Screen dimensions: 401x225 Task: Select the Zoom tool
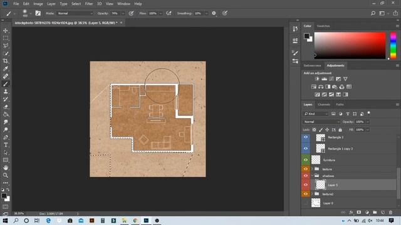click(6, 175)
